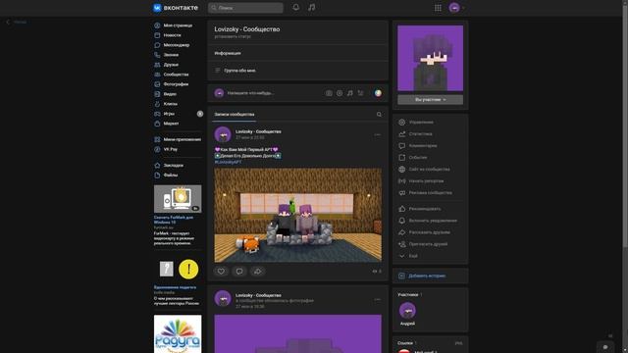Open notifications bell in header

pos(295,7)
